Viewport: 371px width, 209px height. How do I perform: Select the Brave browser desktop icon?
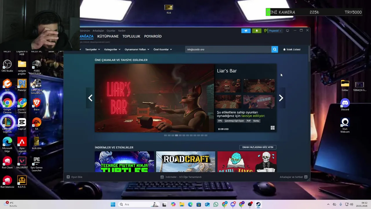click(x=37, y=105)
